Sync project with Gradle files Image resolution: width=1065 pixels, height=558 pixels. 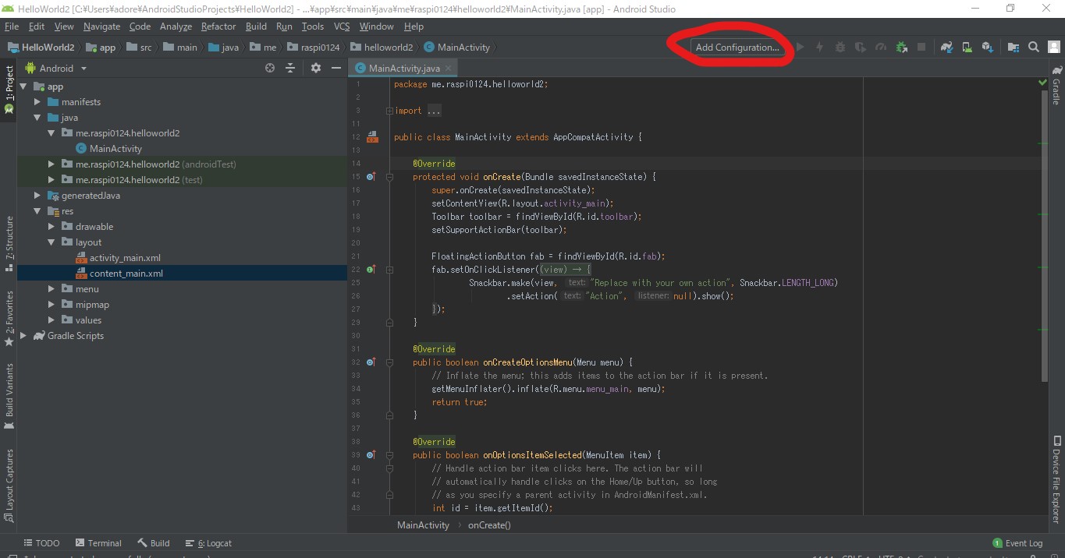pos(946,47)
